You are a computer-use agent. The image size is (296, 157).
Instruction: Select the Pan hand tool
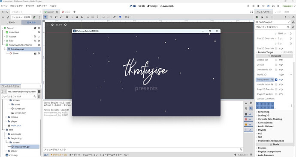[77, 17]
